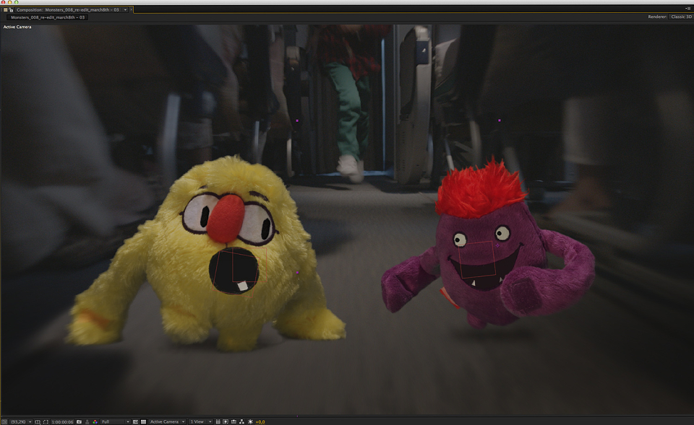Open the magnification ratio dropdown

(x=21, y=422)
